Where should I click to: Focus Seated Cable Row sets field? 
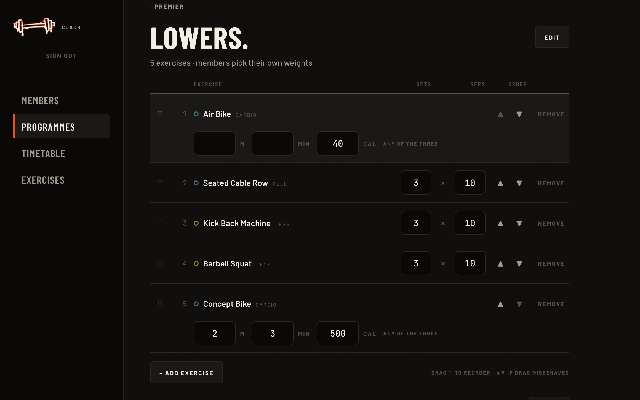[416, 183]
